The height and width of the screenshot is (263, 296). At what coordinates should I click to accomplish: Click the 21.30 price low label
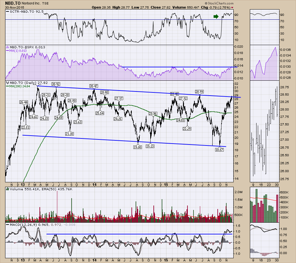69,134
